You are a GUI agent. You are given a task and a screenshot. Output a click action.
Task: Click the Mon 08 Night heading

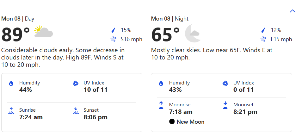[169, 19]
